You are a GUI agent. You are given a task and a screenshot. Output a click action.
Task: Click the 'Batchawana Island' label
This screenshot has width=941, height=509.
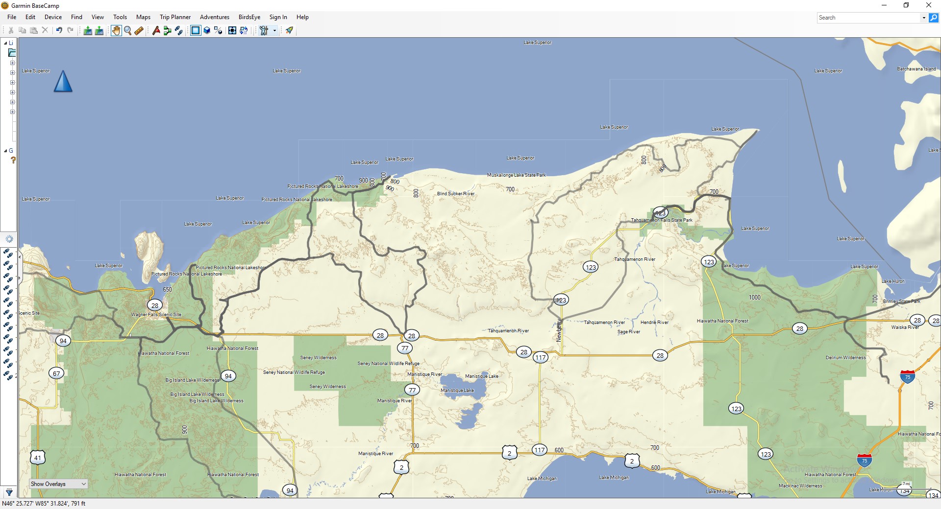pos(916,69)
